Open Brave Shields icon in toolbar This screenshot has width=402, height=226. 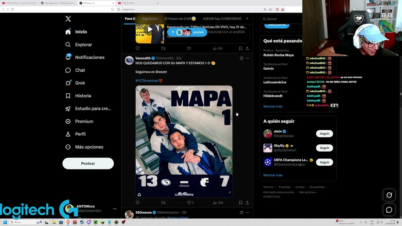pyautogui.click(x=277, y=9)
